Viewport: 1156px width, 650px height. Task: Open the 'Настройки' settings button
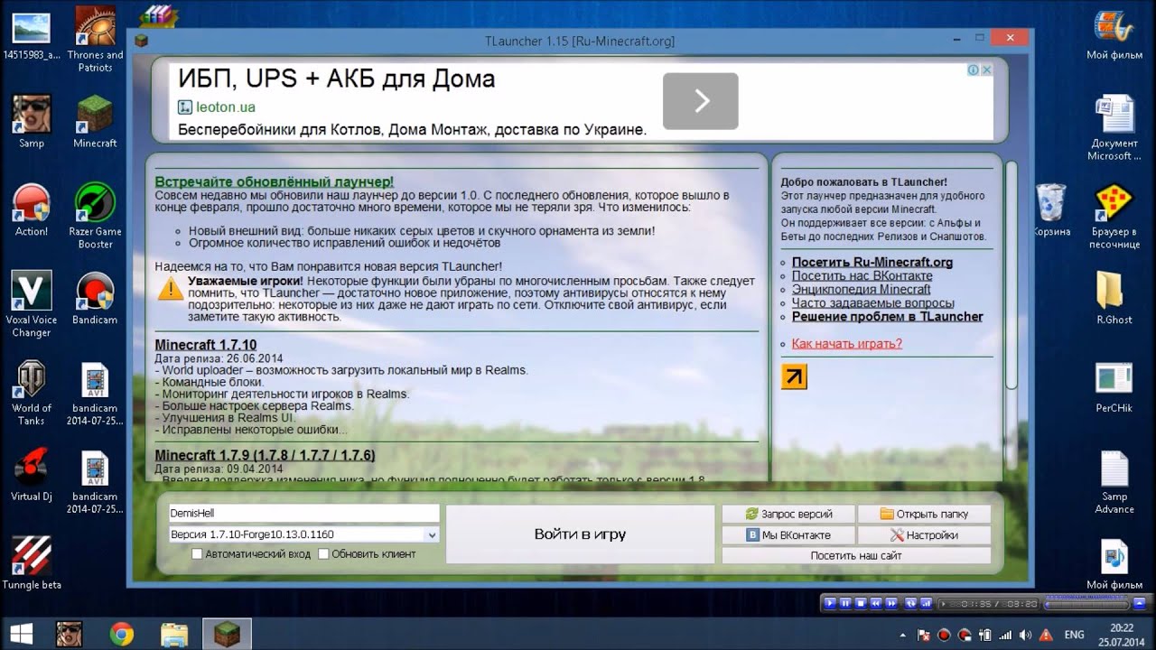click(924, 535)
